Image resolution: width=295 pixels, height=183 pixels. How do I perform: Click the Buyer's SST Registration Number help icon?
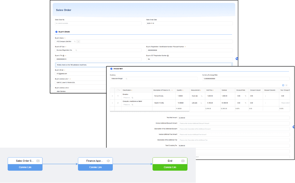coord(168,56)
